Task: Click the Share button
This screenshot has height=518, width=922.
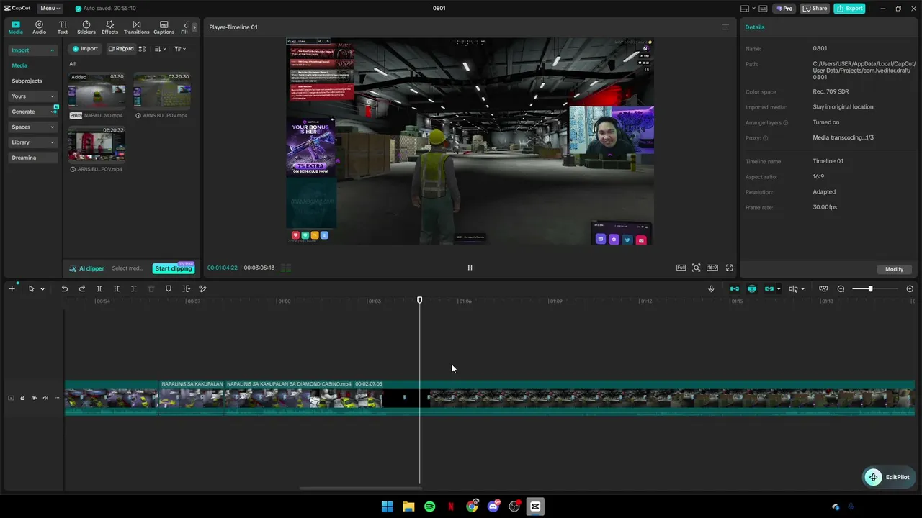Action: pos(815,9)
